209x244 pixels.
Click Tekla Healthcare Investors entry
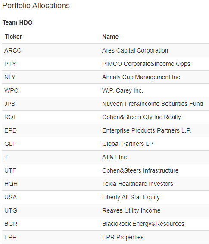pyautogui.click(x=137, y=184)
